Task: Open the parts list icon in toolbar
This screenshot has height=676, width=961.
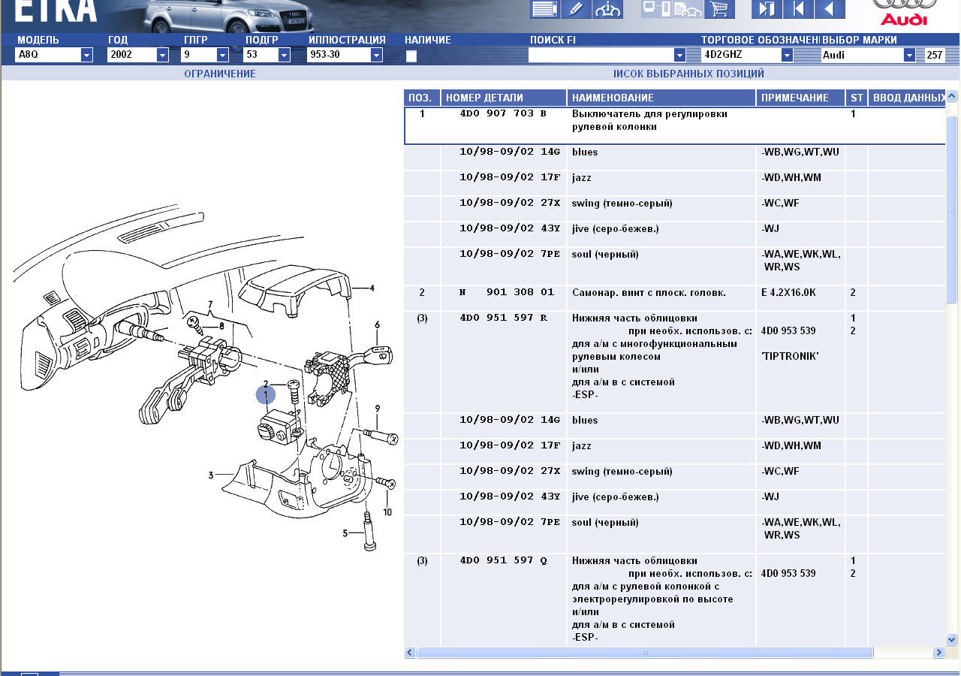Action: tap(545, 9)
